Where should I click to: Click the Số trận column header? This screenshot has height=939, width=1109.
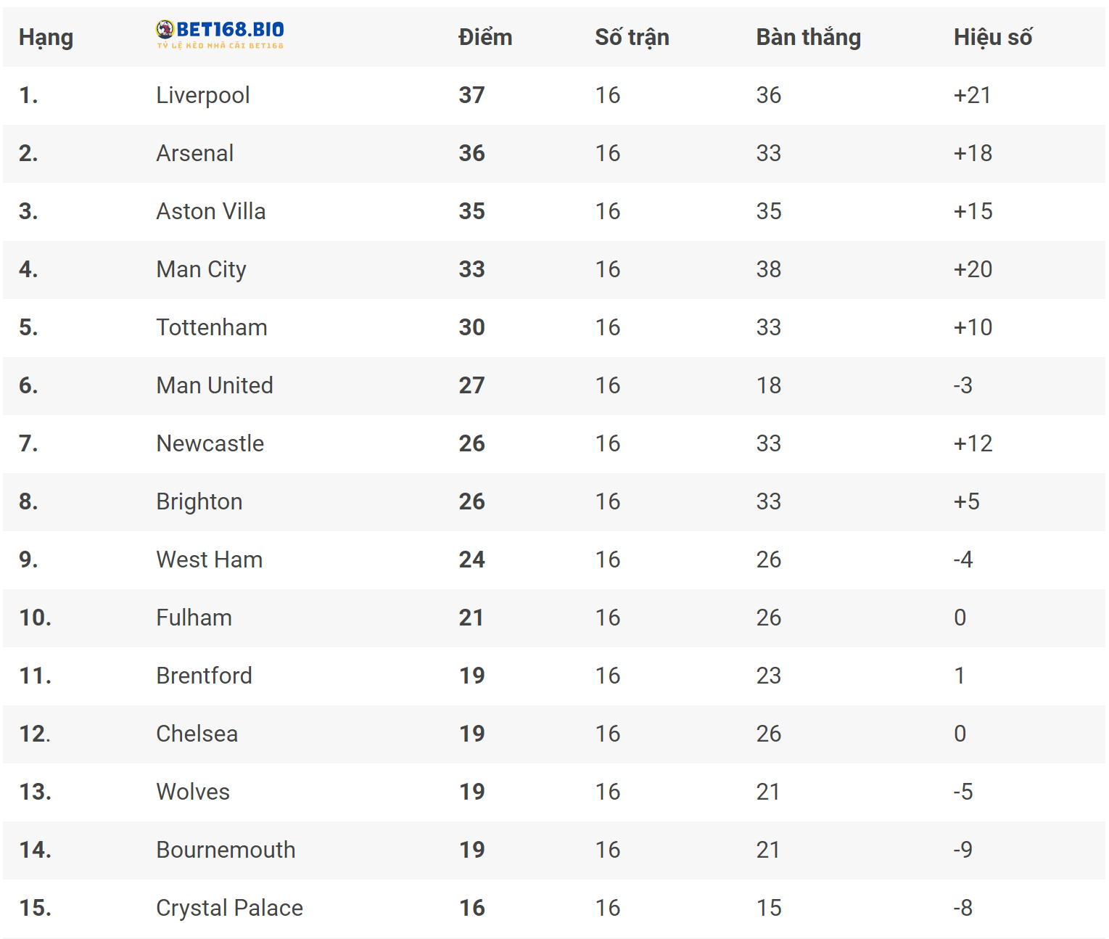632,37
